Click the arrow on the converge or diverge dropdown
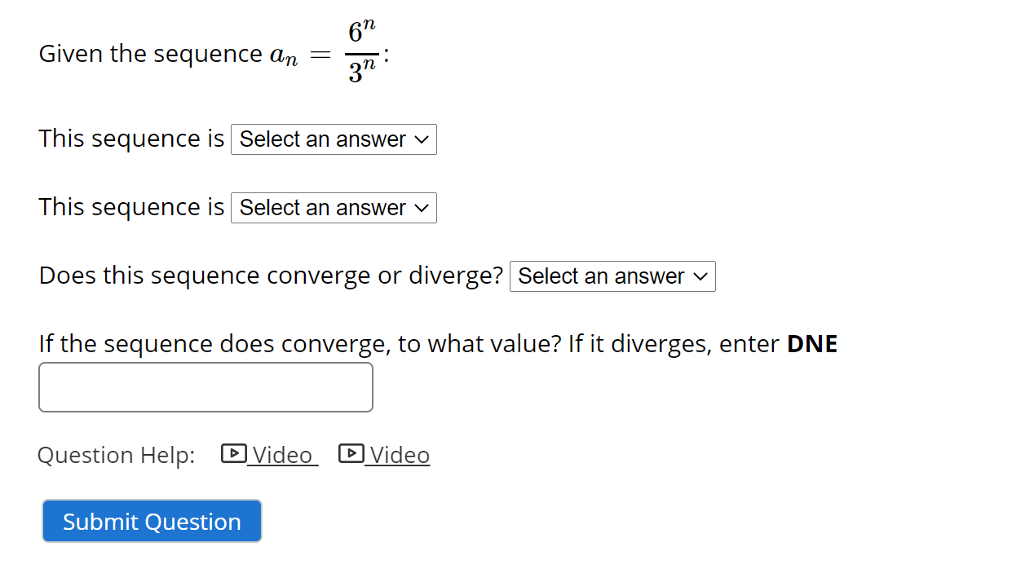Screen dimensions: 1034x569 pyautogui.click(x=700, y=276)
